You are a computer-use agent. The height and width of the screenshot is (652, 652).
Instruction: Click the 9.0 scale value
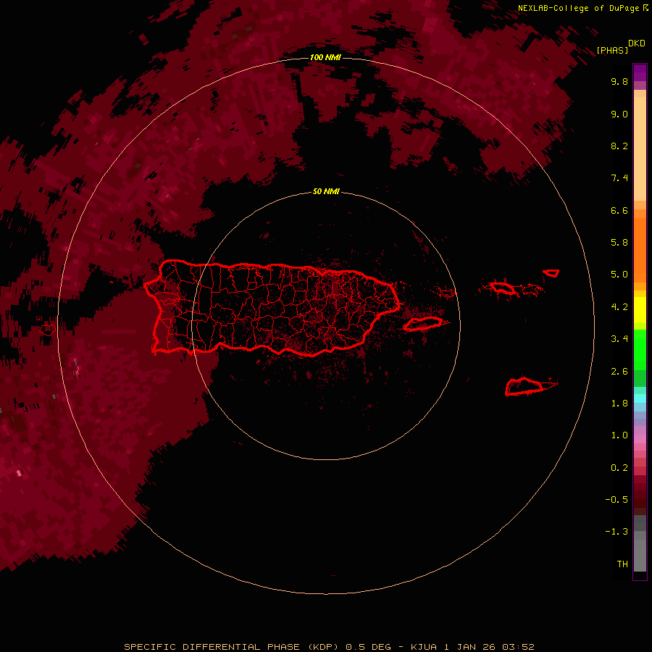point(619,114)
